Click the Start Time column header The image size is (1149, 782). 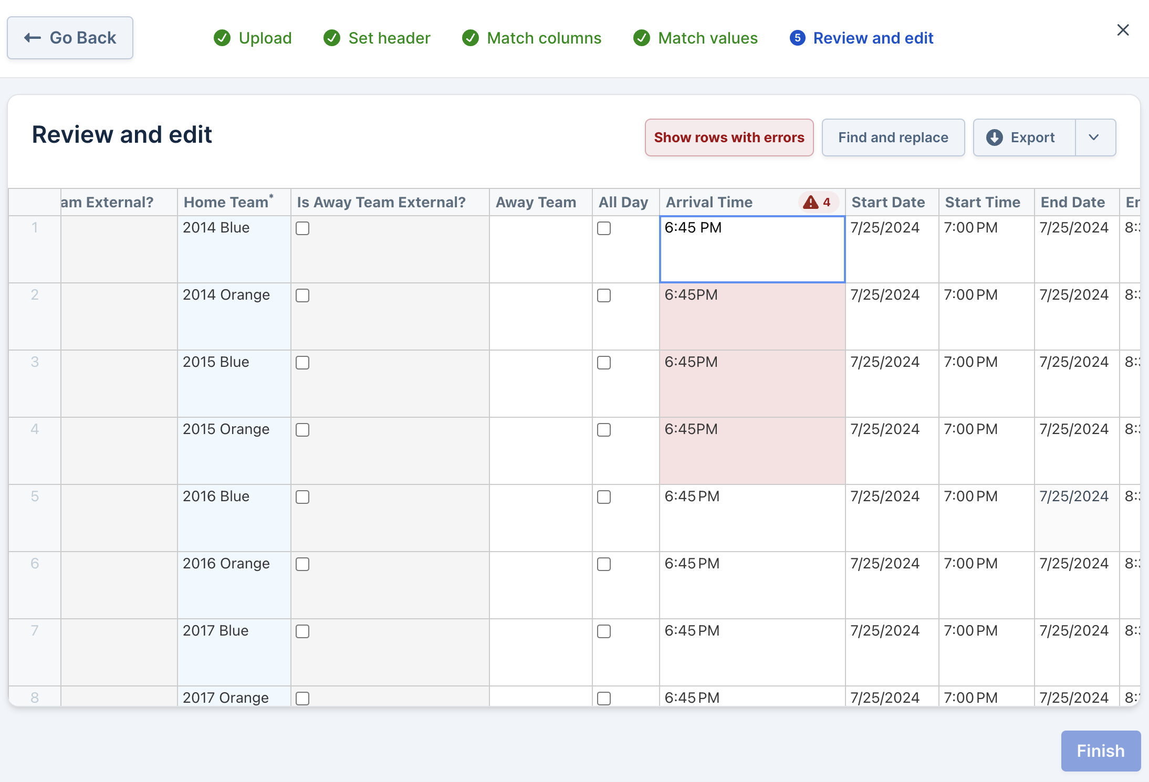[986, 202]
